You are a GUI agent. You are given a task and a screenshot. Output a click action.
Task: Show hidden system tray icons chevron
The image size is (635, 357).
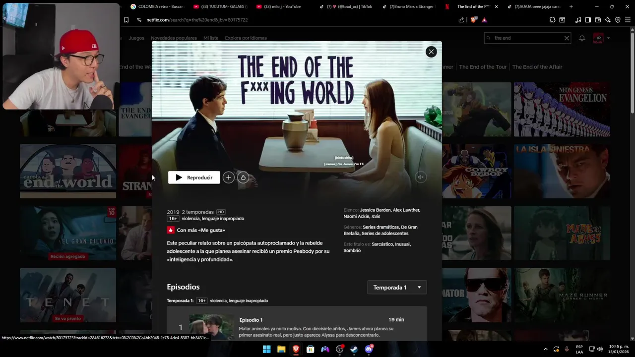coord(546,349)
